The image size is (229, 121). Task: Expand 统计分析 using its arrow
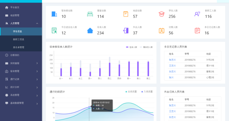(x=37, y=87)
